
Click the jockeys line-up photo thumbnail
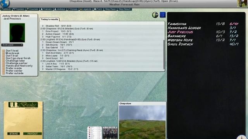[110, 132]
